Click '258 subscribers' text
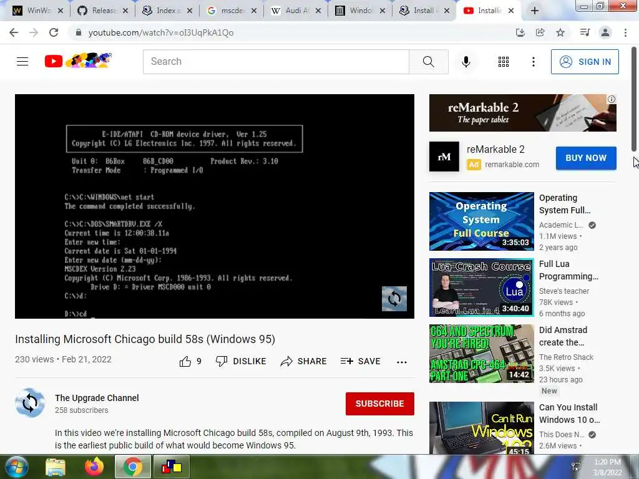This screenshot has width=639, height=479. (82, 410)
